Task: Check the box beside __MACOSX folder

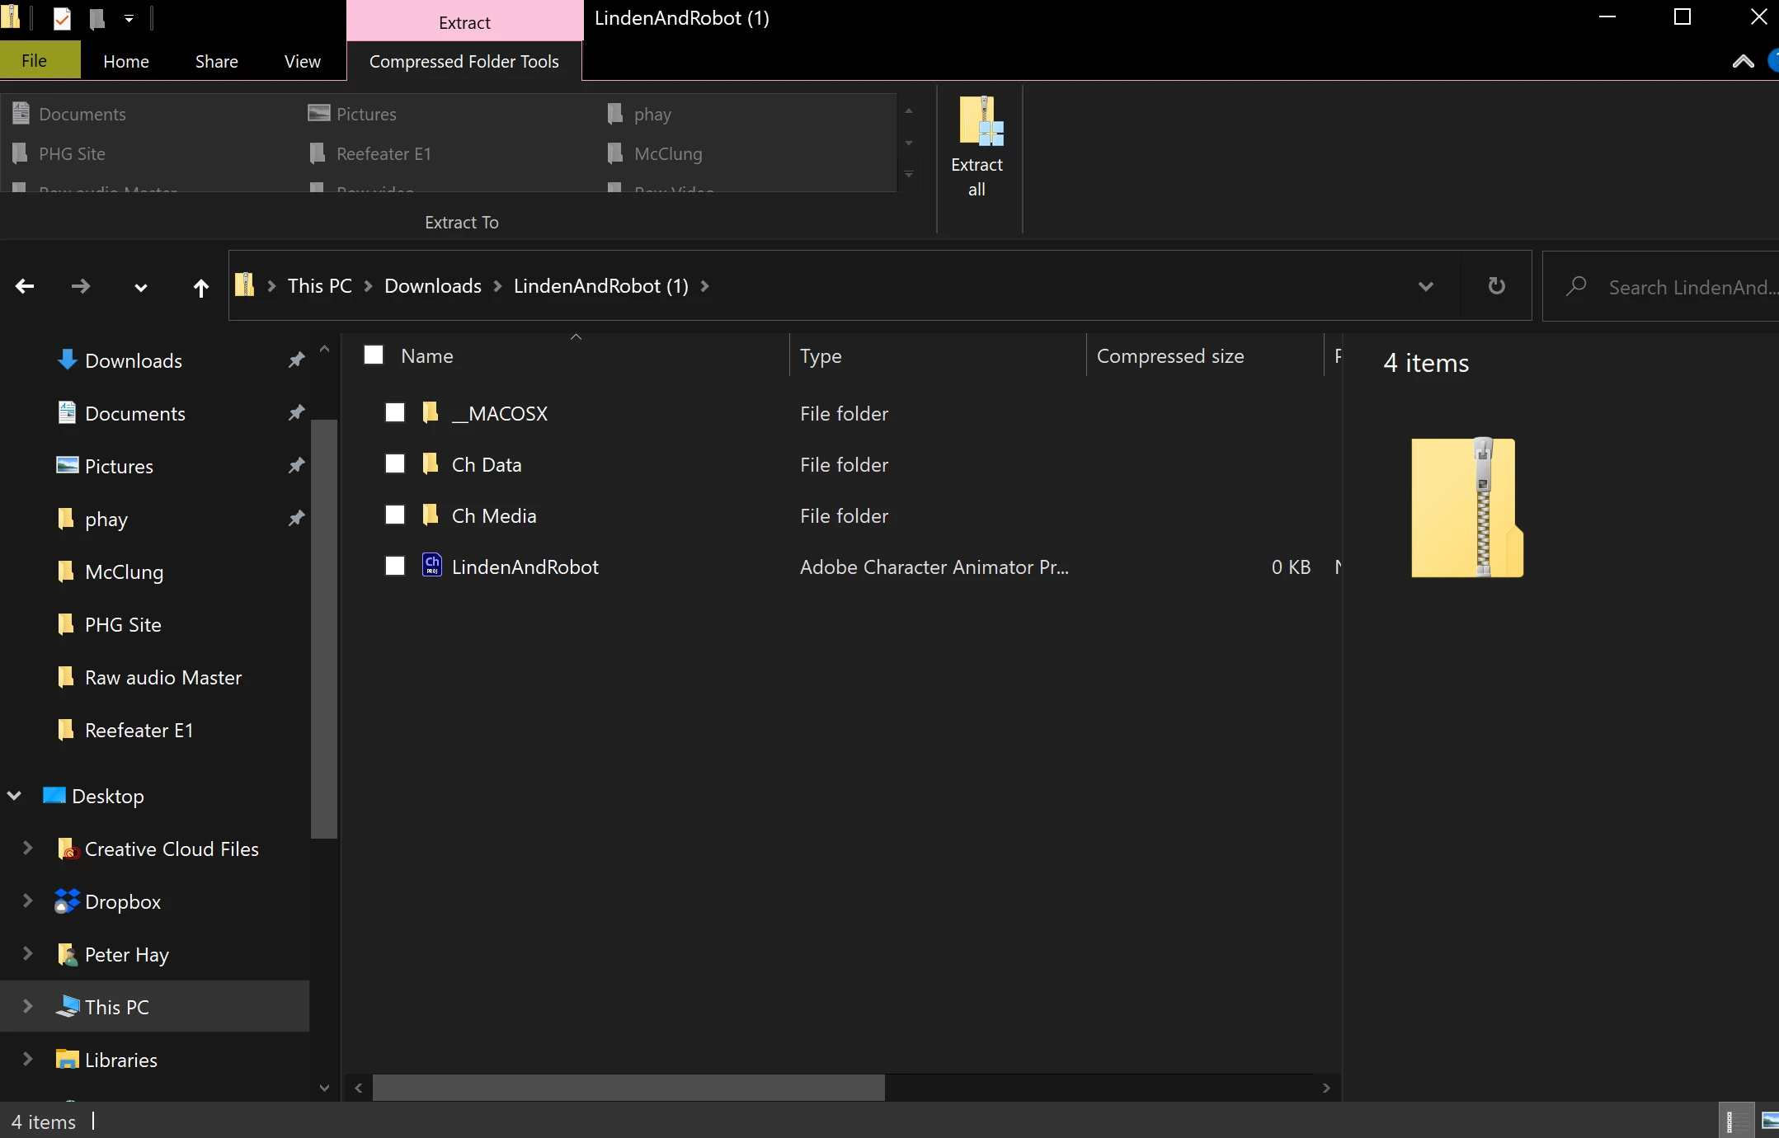Action: [x=395, y=413]
